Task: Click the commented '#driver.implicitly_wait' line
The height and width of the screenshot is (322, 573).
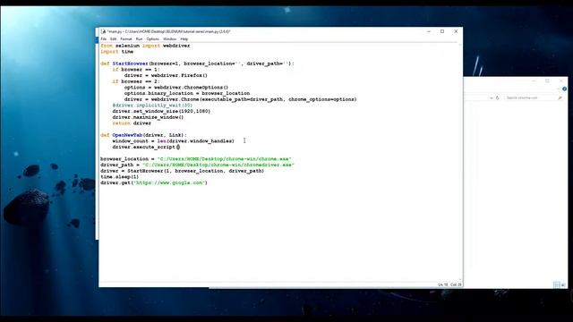Action: pos(152,106)
